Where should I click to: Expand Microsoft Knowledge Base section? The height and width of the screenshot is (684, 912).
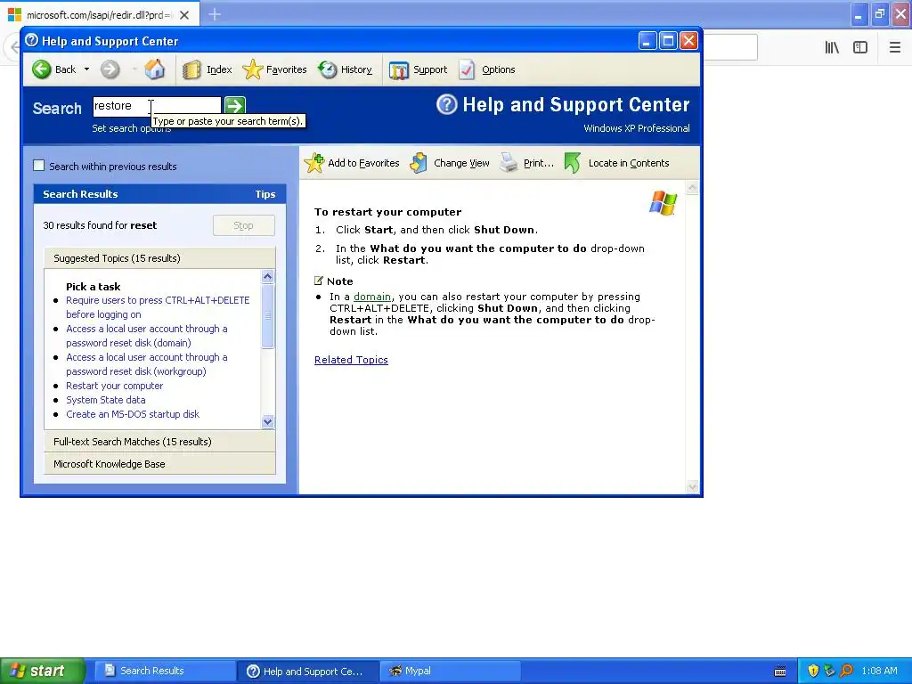(159, 464)
